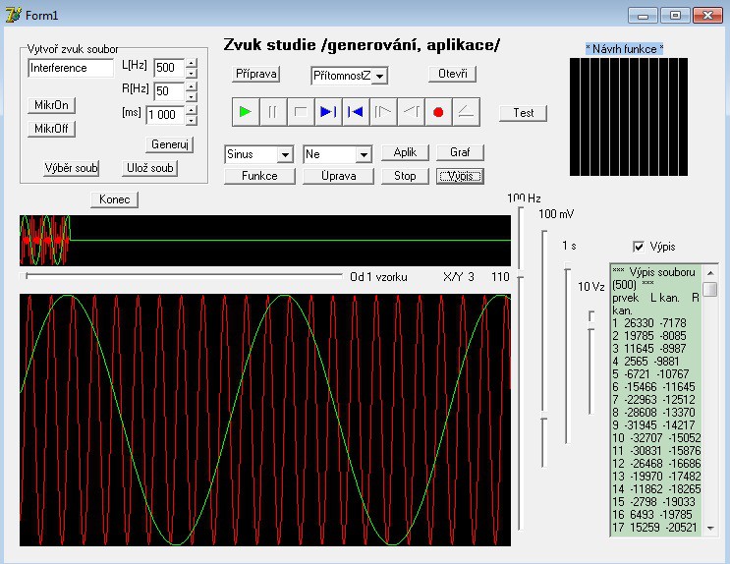
Task: Jump to previous track icon
Action: click(356, 112)
